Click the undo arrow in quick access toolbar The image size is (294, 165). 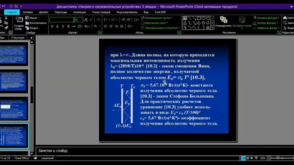4,6
